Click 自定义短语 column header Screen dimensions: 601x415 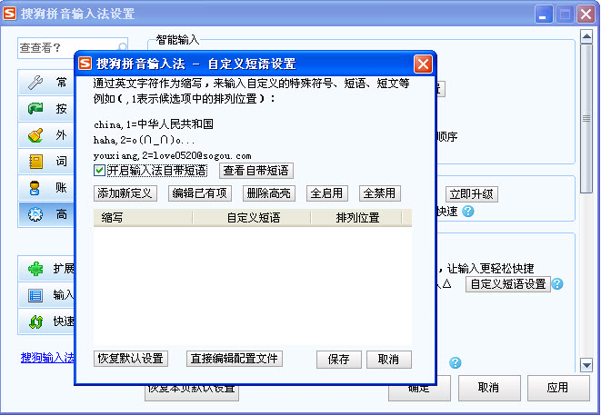252,218
